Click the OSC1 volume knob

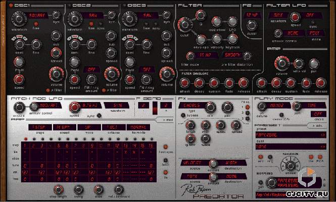[57, 74]
